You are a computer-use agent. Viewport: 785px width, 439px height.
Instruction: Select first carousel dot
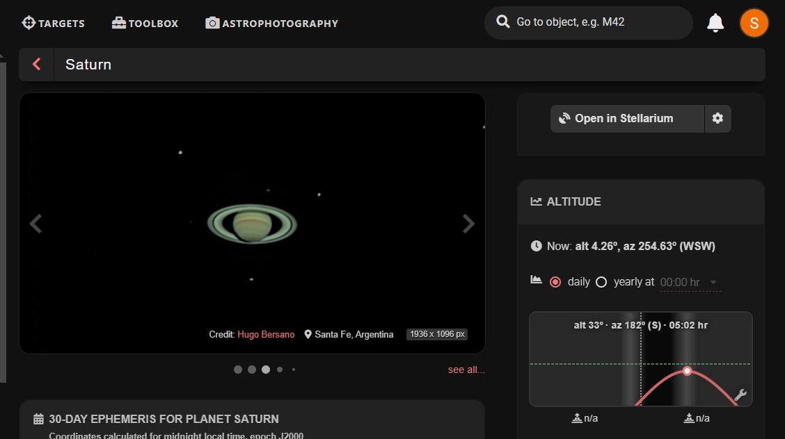tap(238, 370)
